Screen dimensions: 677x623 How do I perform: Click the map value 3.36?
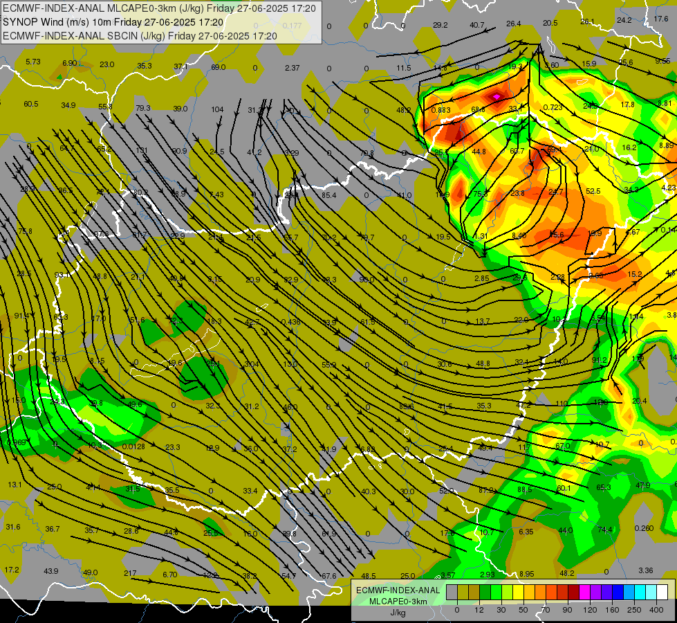click(646, 570)
